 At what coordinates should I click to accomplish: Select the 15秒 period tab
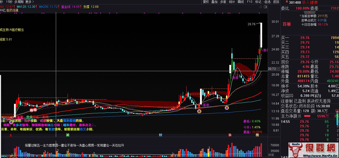[9, 2]
